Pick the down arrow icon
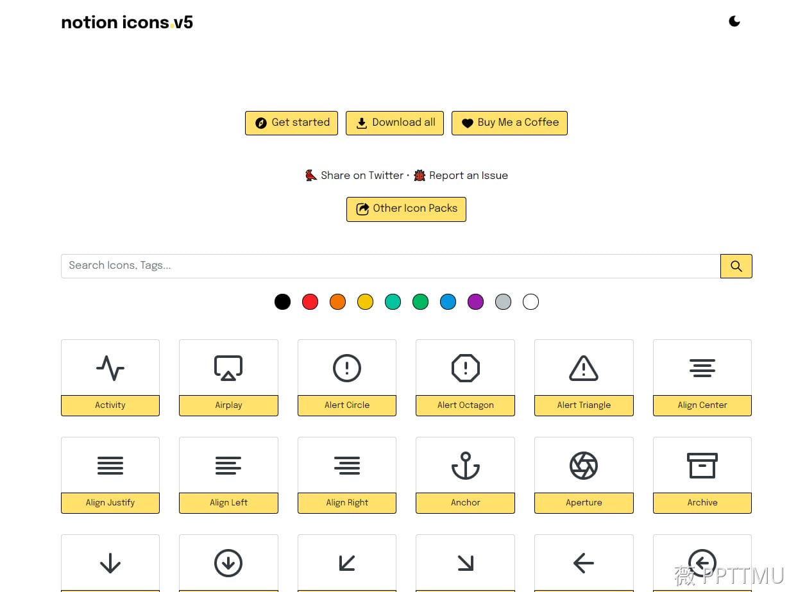This screenshot has width=789, height=592. 110,563
